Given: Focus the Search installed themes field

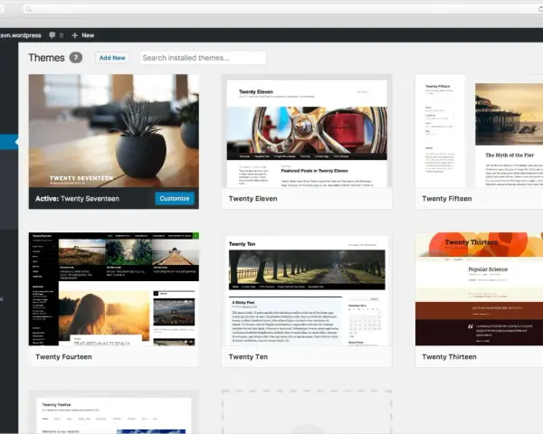Looking at the screenshot, I should [x=204, y=58].
